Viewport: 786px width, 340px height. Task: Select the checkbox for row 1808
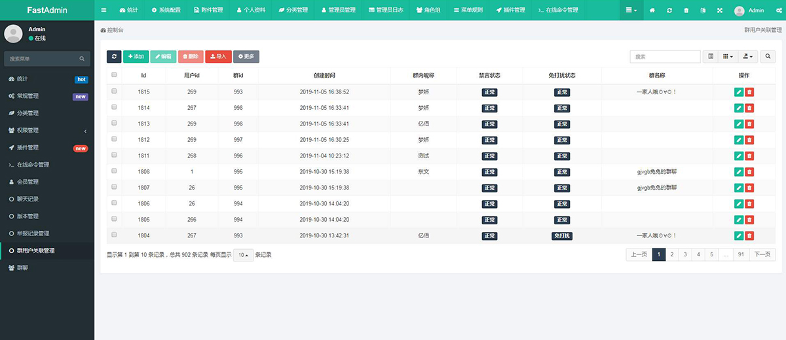point(114,171)
